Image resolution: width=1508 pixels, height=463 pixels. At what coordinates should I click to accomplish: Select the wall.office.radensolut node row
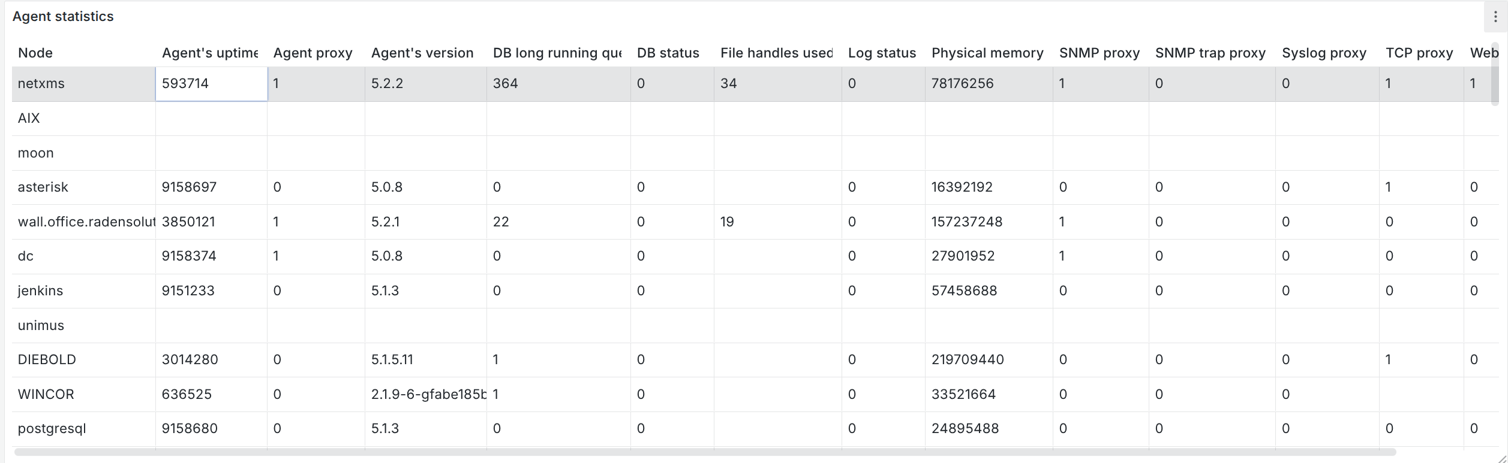click(x=755, y=222)
